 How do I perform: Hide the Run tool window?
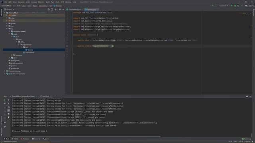tap(251, 96)
